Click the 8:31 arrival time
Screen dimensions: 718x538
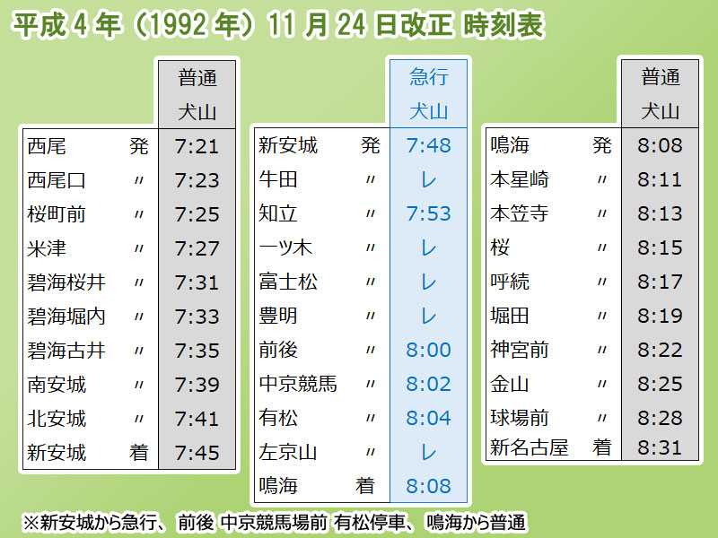660,447
